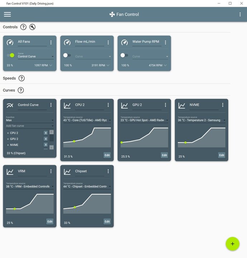
Task: Remove GPU 2 from Control Curve list
Action: (x=46, y=139)
